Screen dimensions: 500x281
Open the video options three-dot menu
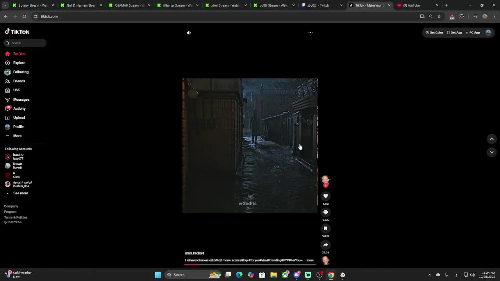(311, 33)
